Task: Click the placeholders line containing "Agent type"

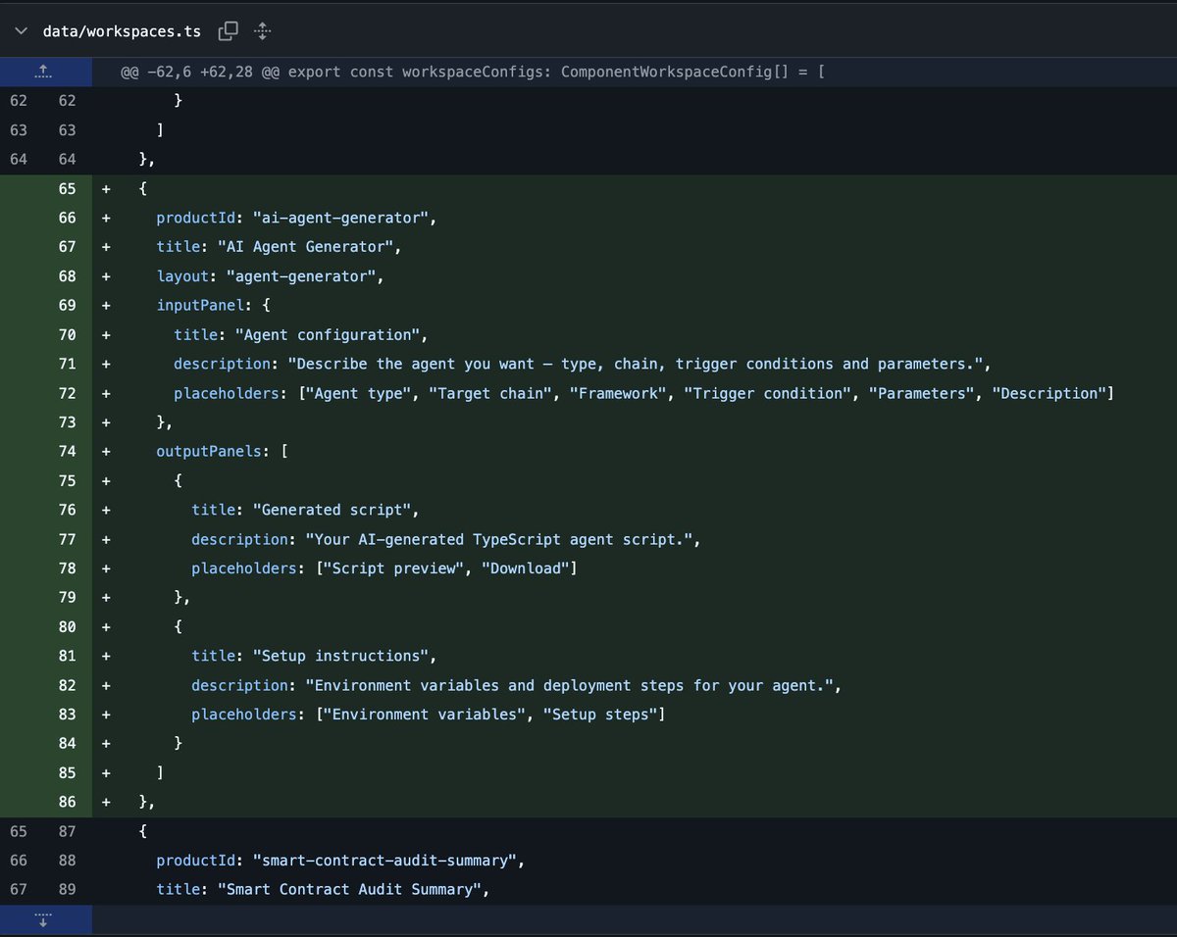Action: tap(643, 393)
